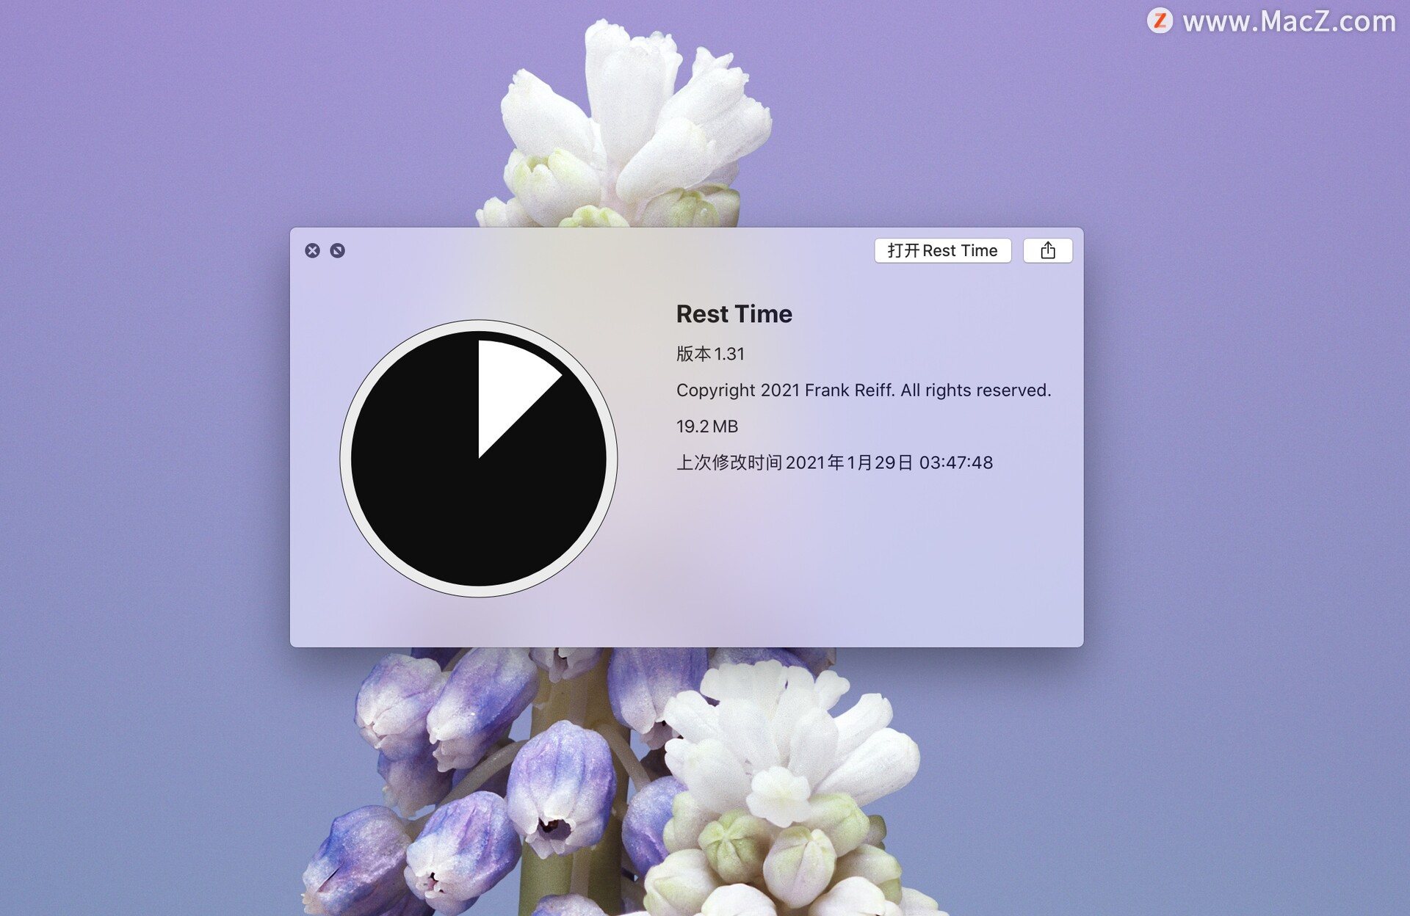Click the 19.2 MB file size
1410x916 pixels.
[706, 426]
